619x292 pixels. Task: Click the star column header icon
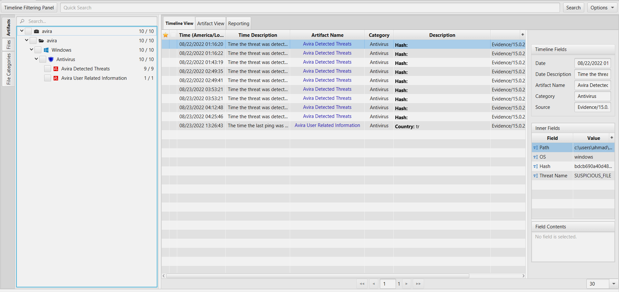166,35
